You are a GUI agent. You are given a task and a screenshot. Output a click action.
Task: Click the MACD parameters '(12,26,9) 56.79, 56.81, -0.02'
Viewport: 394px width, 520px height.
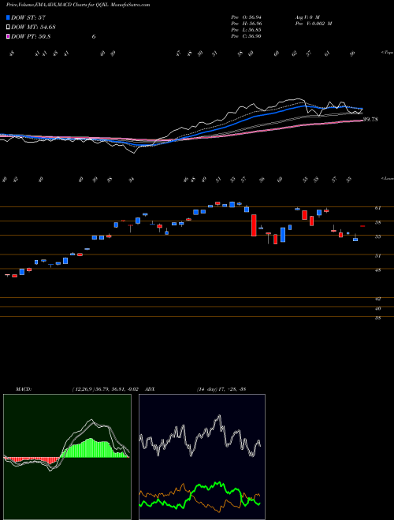click(x=104, y=388)
